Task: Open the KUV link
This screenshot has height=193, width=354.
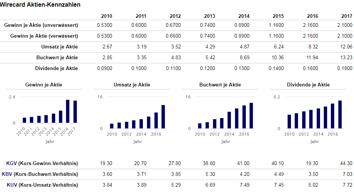Action: coord(12,185)
